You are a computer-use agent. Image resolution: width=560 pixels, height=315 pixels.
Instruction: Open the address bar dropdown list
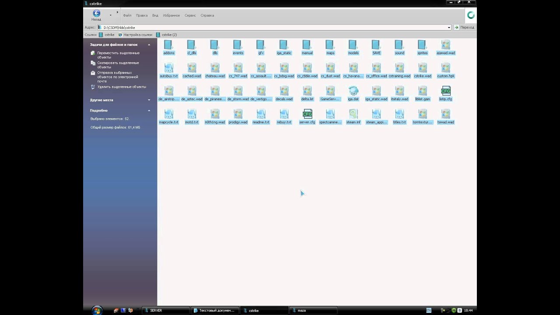tap(449, 27)
